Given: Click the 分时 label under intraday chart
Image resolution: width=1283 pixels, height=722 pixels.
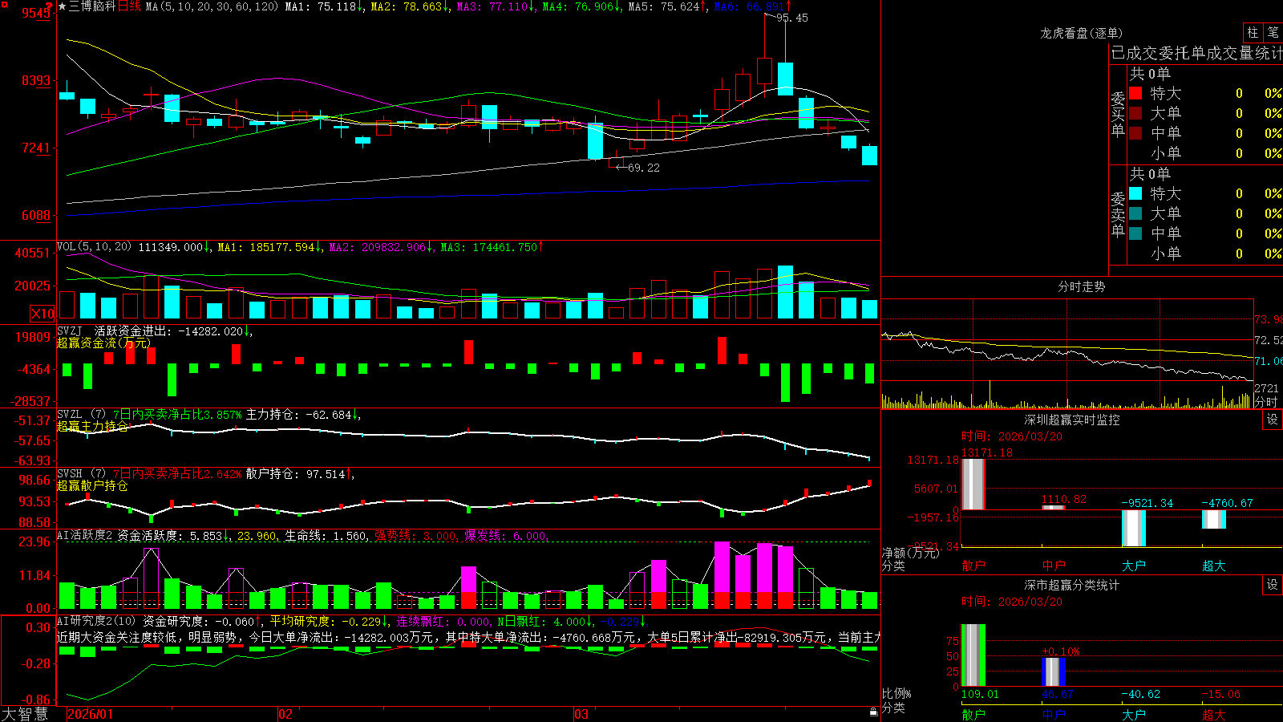Looking at the screenshot, I should (x=1266, y=402).
